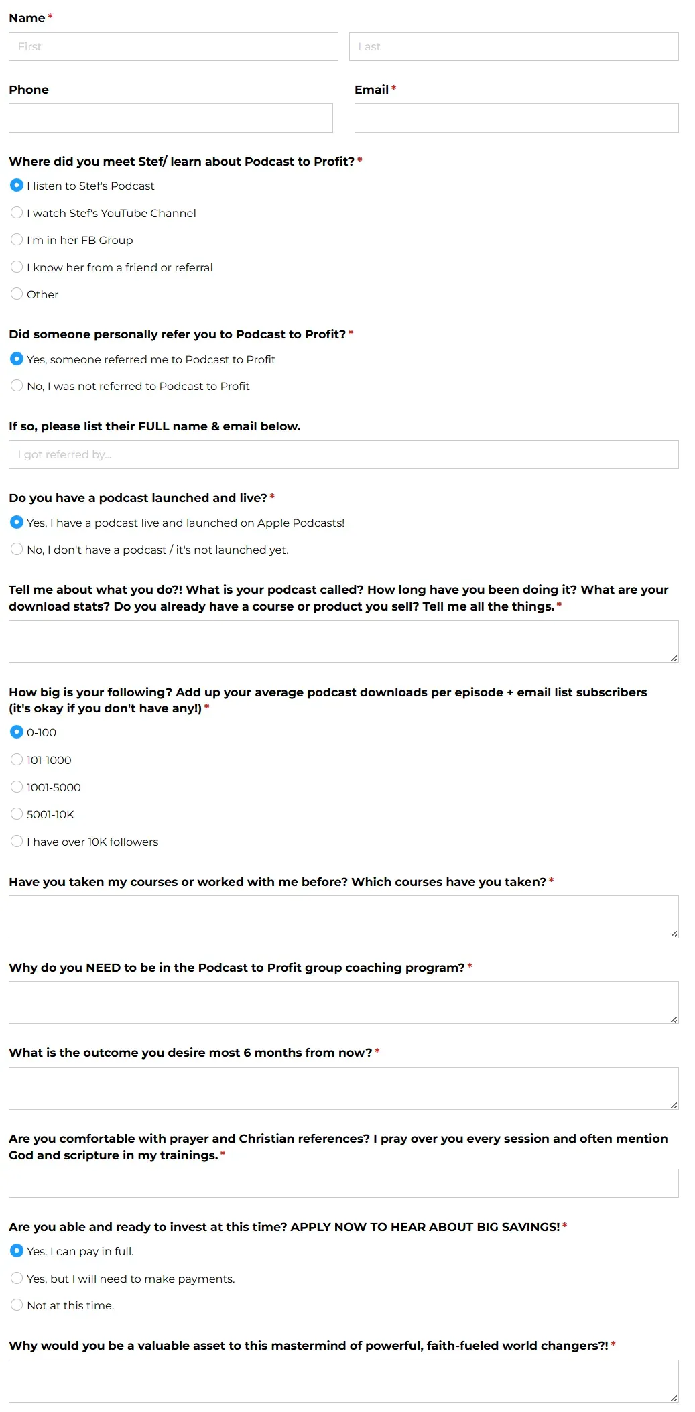Pick the "Other" radio option
Viewport: 695px width, 1412px height.
click(17, 294)
